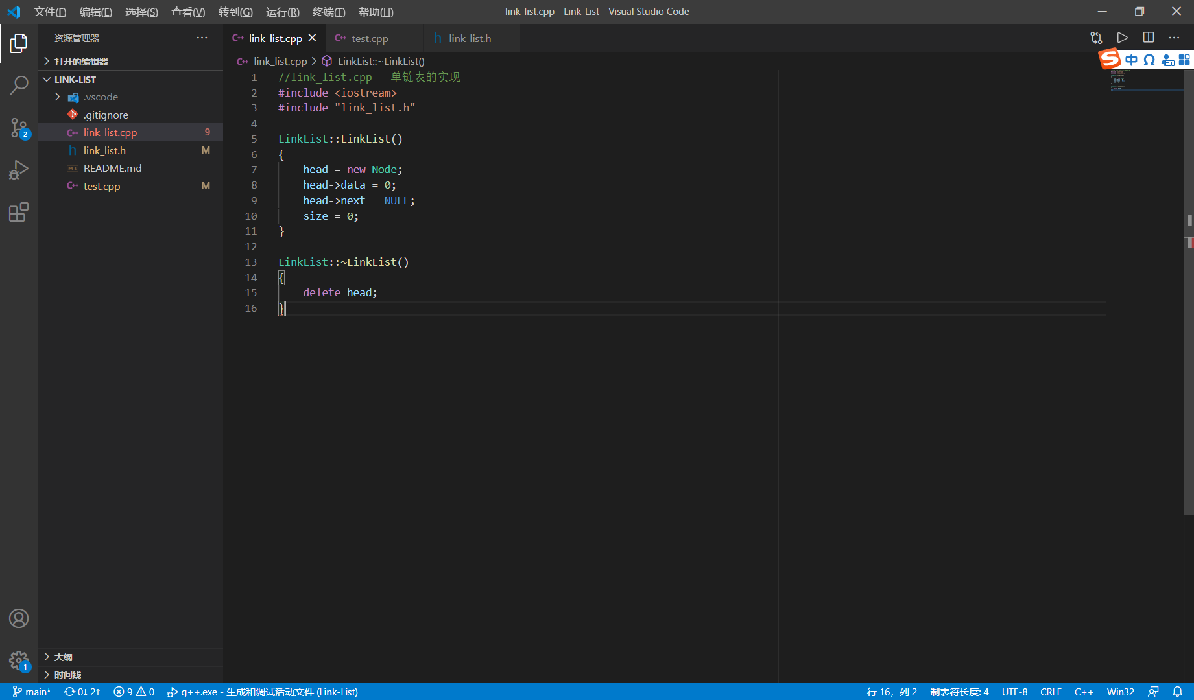1194x700 pixels.
Task: Click the VS Code logo application menu
Action: [14, 12]
